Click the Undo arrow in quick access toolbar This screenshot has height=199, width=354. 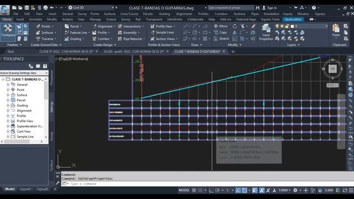click(52, 8)
